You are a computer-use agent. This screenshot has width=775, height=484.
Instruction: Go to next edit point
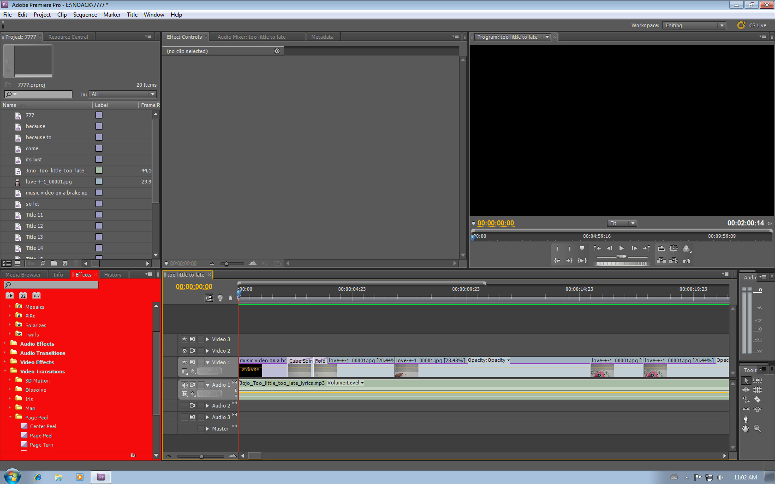(x=647, y=248)
